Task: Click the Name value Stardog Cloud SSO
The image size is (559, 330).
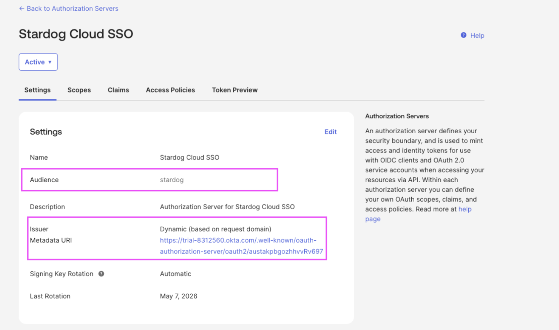Action: point(189,157)
